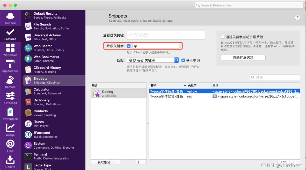Viewport: 306px width, 170px height.
Task: Click the Search Preferences field
Action: click(249, 5)
